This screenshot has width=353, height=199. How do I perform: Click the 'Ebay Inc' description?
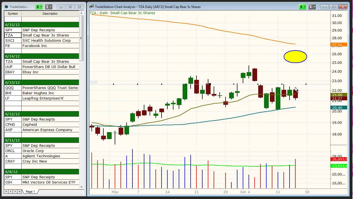[30, 72]
